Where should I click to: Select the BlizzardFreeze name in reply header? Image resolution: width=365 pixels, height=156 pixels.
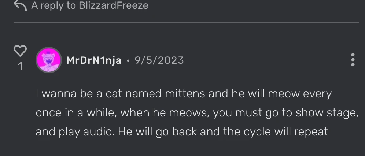tap(114, 5)
